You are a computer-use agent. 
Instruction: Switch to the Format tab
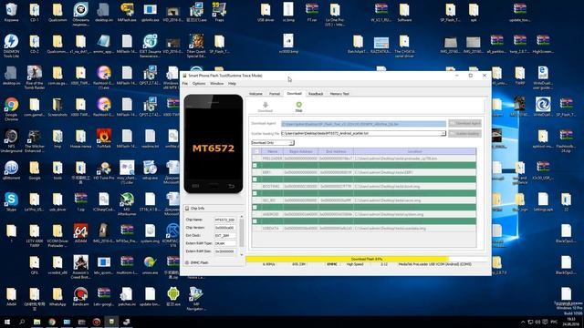click(x=275, y=94)
